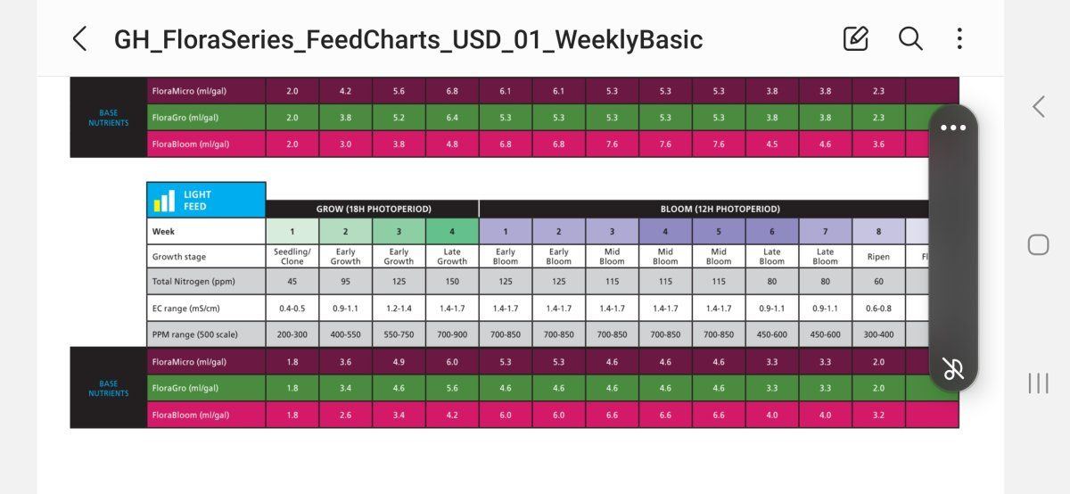Tap the Seedling/Clone growth stage cell

(x=292, y=256)
